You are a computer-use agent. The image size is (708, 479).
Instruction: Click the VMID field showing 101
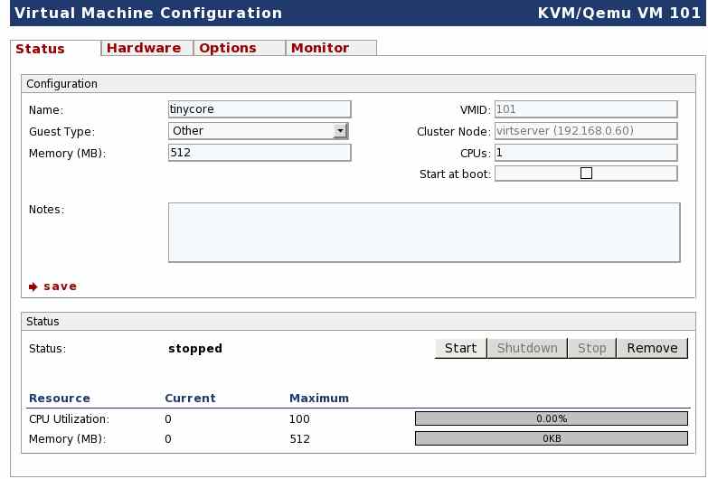click(586, 109)
